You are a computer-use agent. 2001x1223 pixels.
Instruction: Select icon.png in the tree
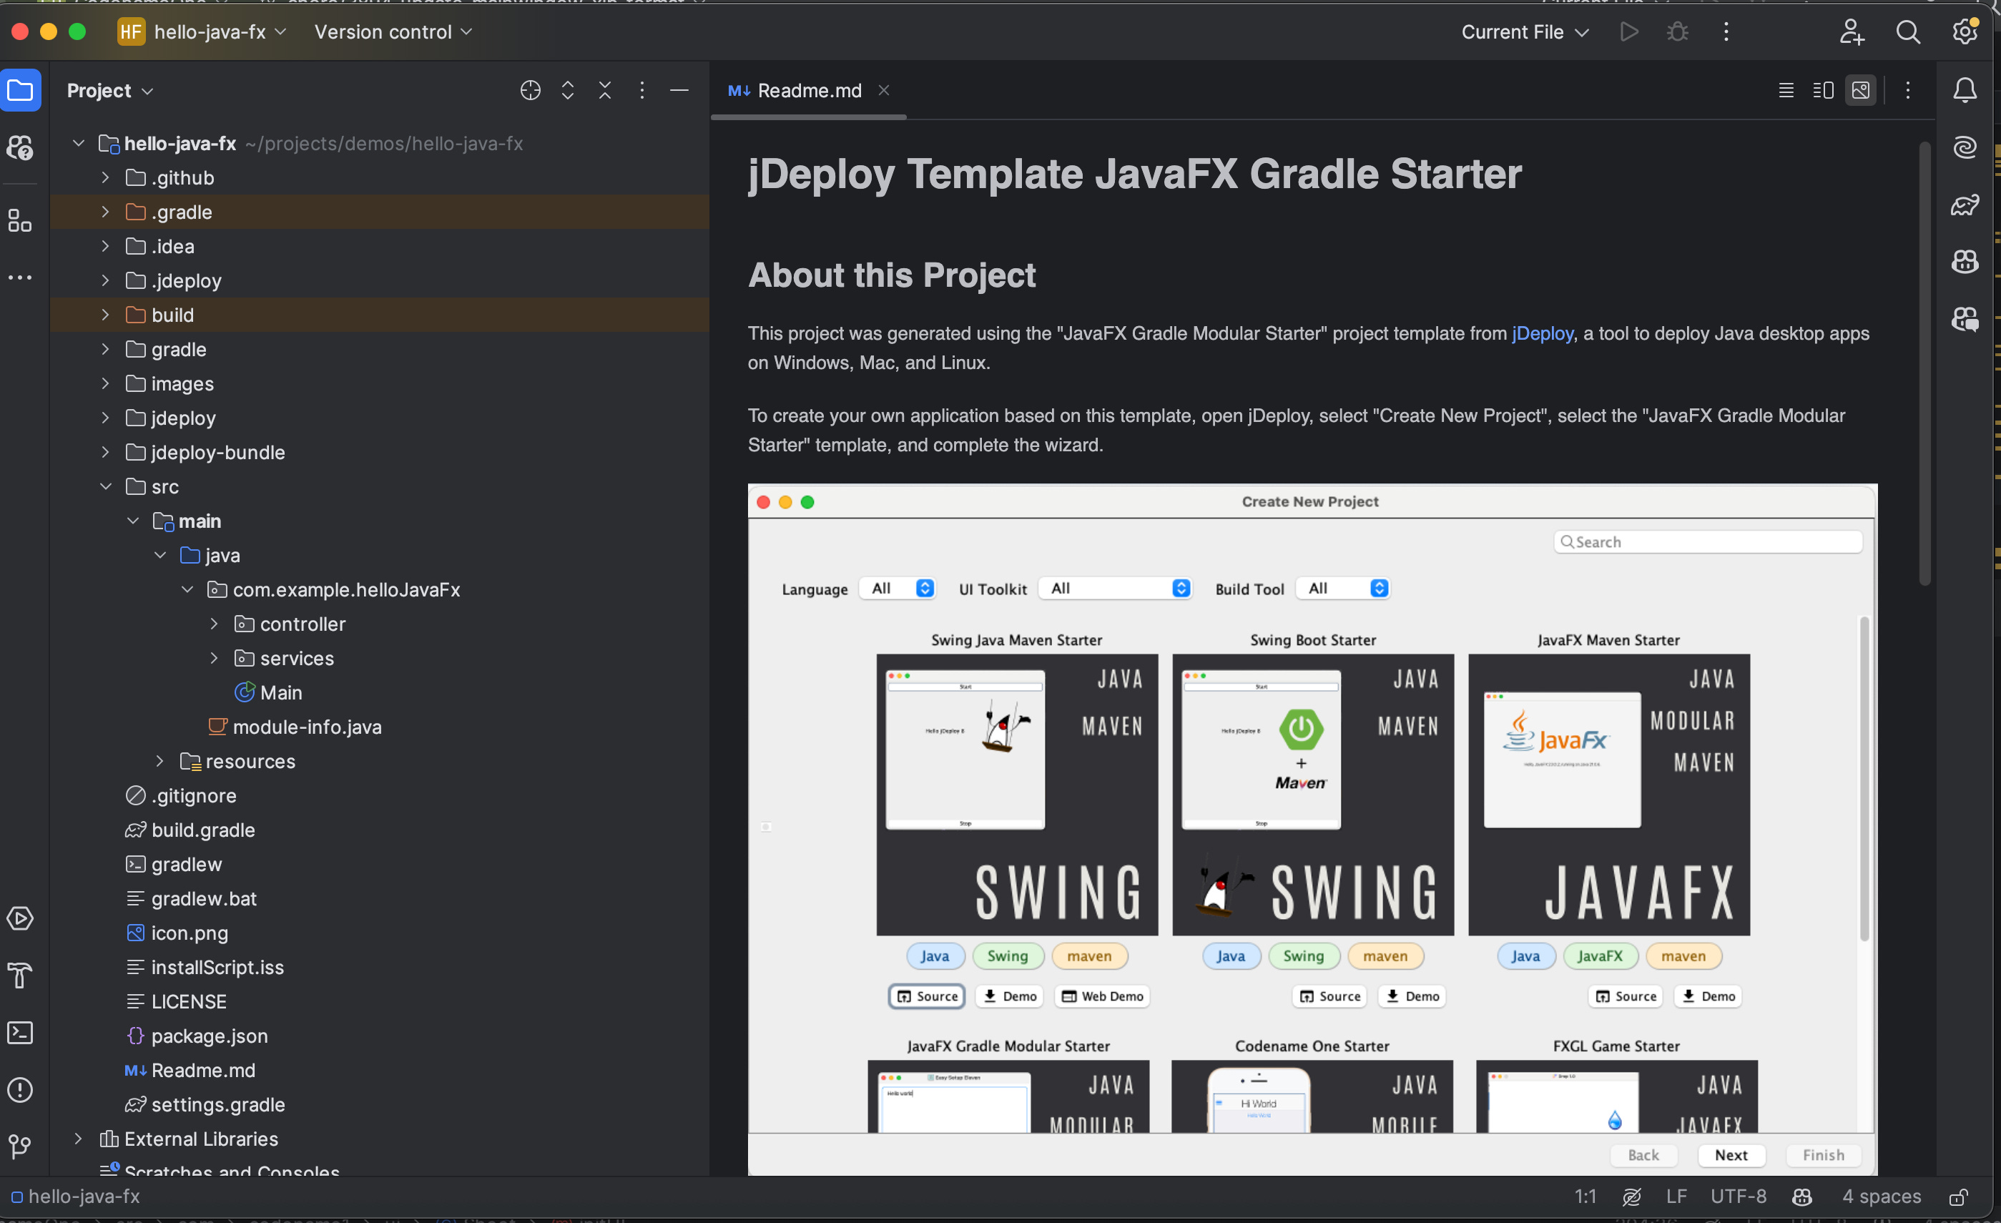point(190,933)
